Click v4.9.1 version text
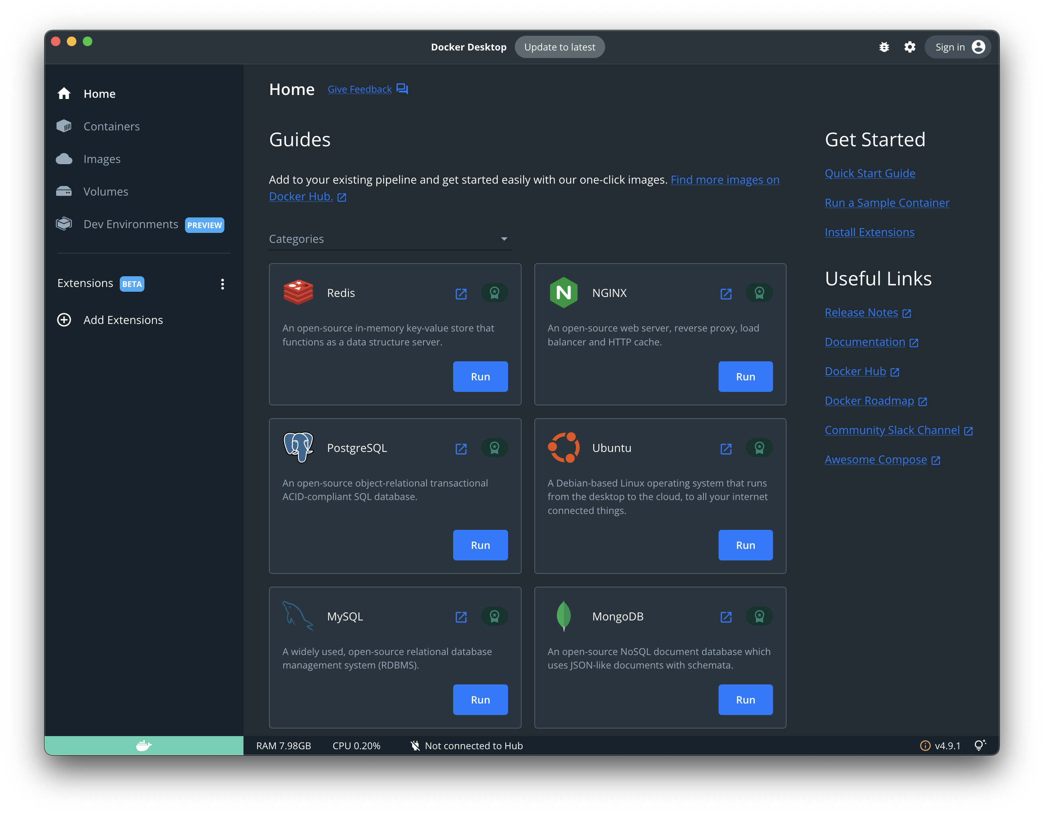 [947, 746]
